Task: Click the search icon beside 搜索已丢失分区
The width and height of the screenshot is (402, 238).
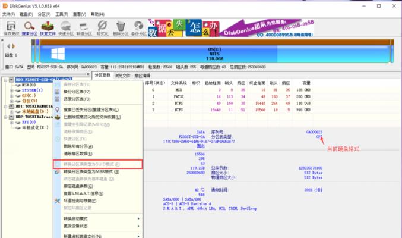Action: (57, 109)
